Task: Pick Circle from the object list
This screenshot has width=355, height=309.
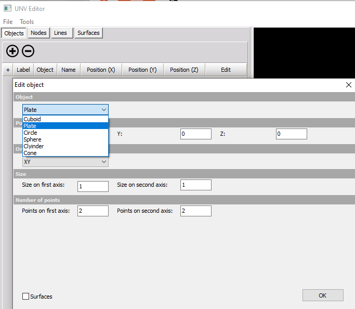Action: [65, 133]
